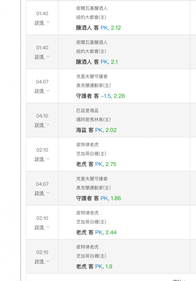
Task: Select the 老虎 客 PK, 2.75 bet line
Action: 96,164
